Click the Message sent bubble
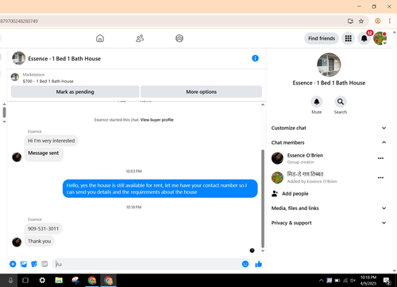Screen dimensions: 397x287 pos(44,154)
